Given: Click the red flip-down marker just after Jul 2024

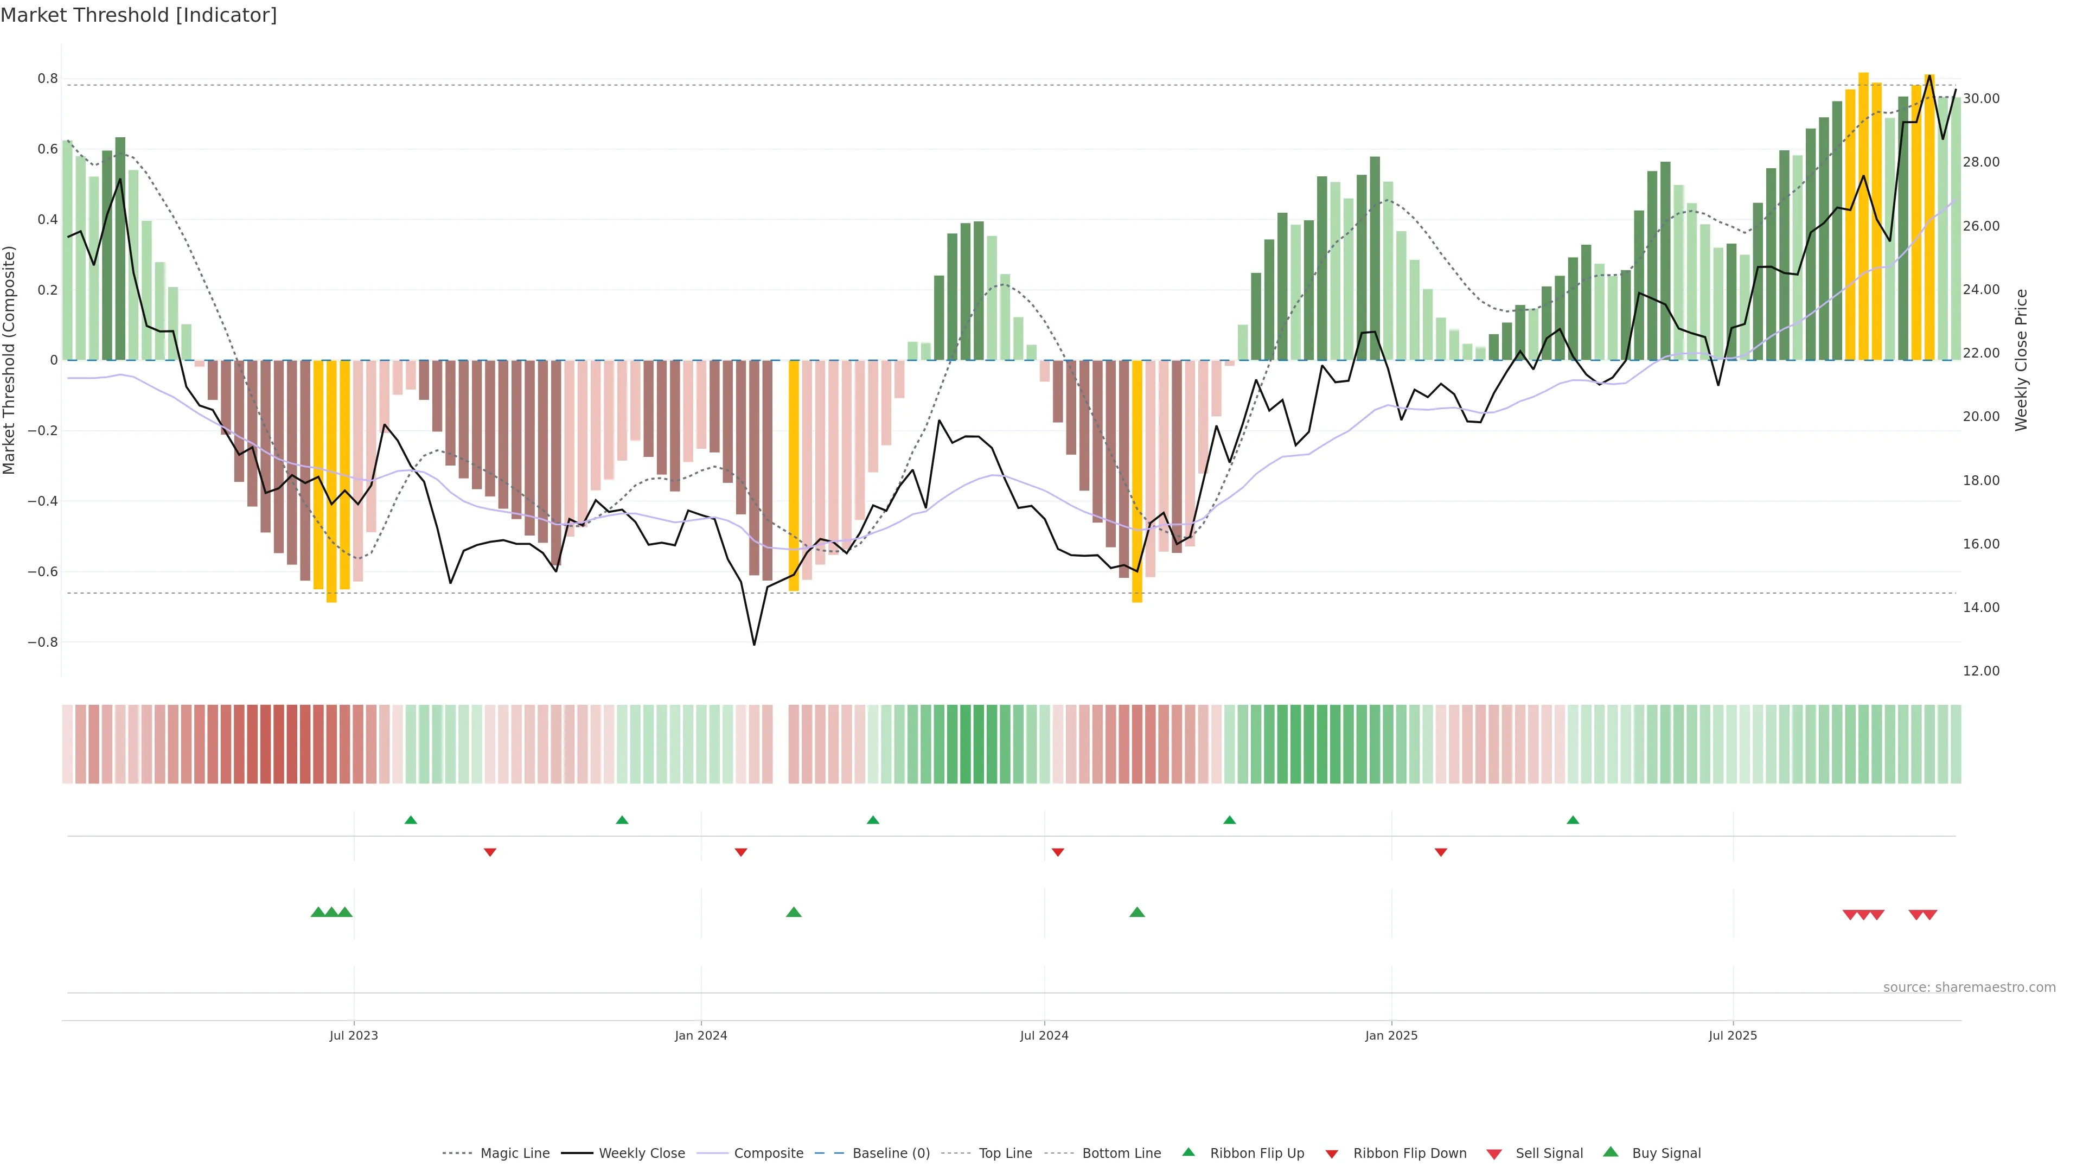Looking at the screenshot, I should tap(1058, 852).
